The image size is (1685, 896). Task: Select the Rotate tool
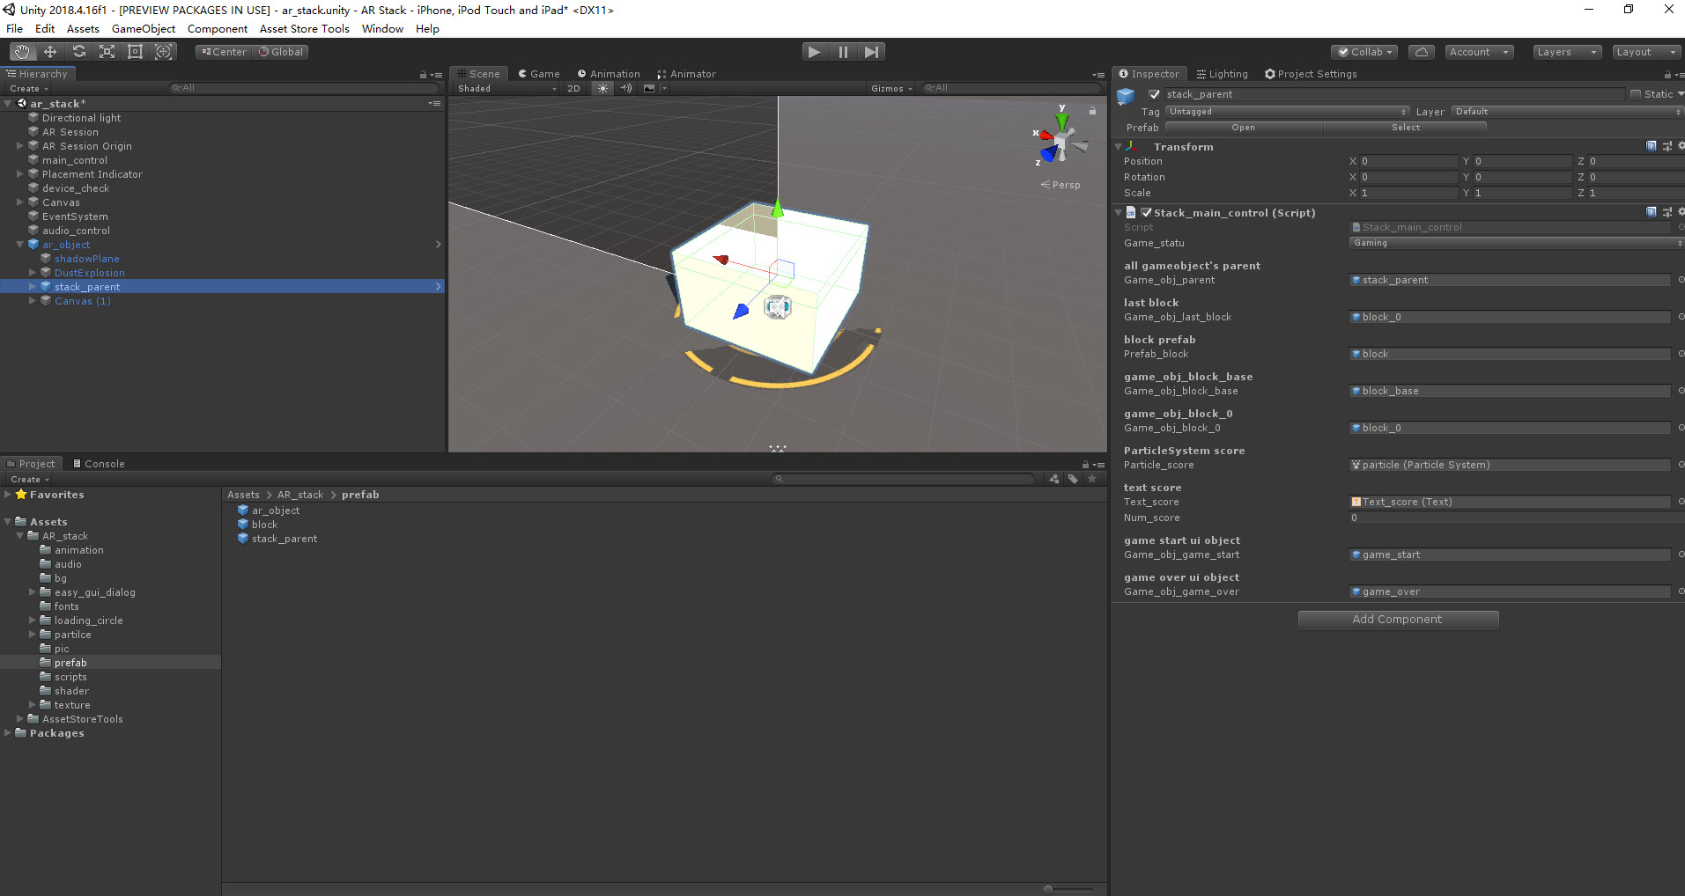coord(78,51)
